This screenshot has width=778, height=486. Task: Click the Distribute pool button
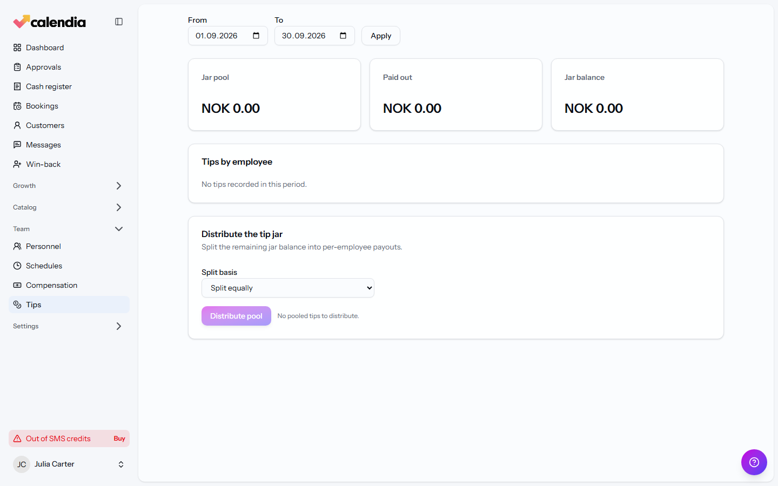coord(236,316)
